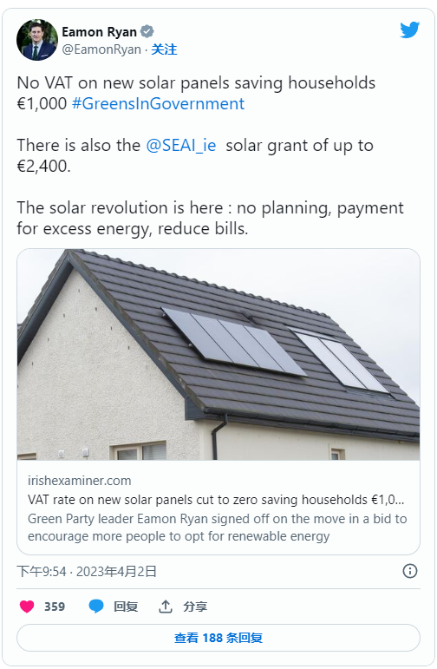
Task: Open the VAT rate article headline
Action: coord(216,500)
